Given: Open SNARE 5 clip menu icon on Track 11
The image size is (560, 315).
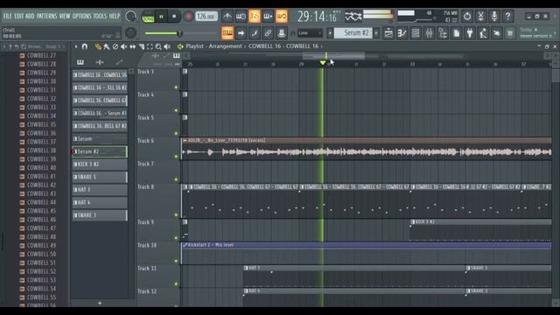Looking at the screenshot, I should point(467,268).
